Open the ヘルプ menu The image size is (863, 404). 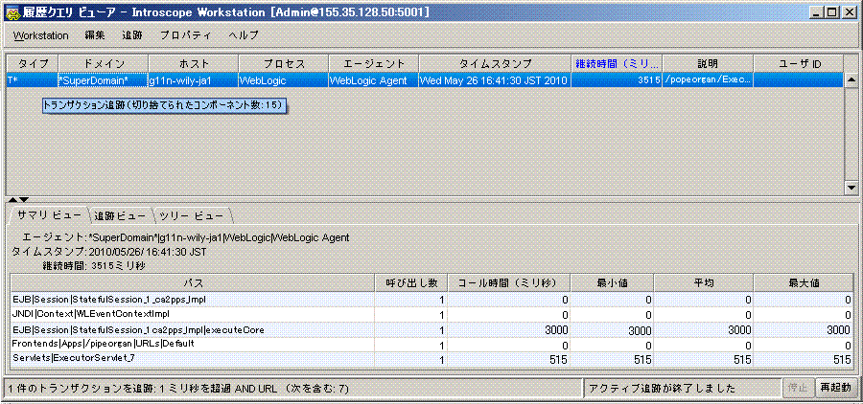[244, 35]
